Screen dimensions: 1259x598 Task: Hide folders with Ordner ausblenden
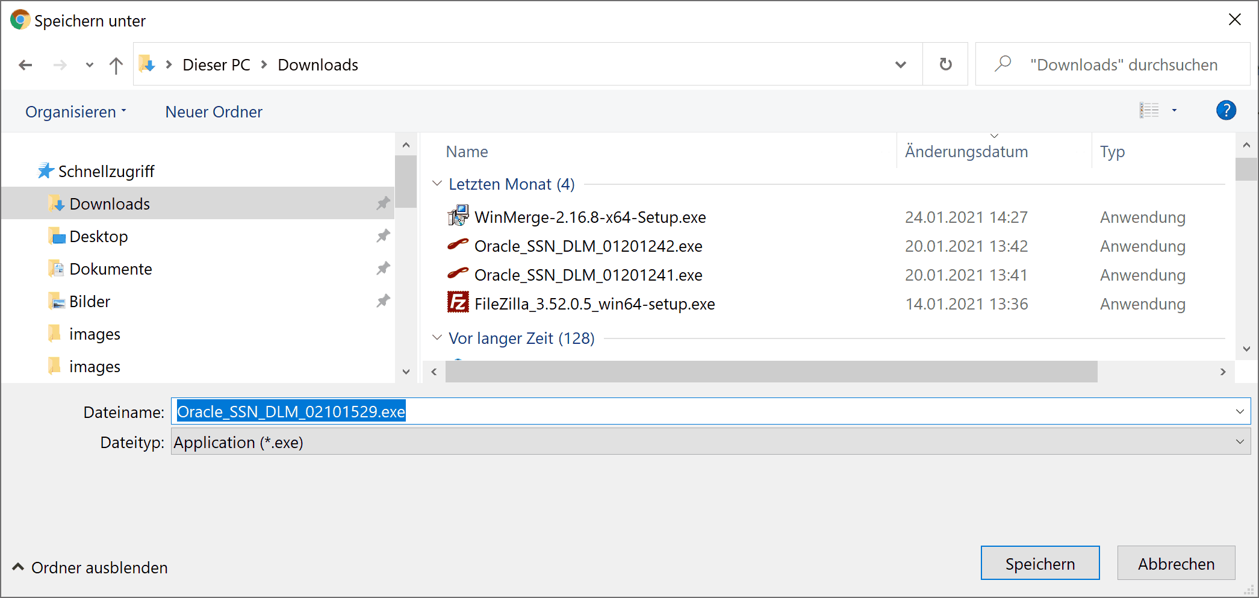[90, 567]
